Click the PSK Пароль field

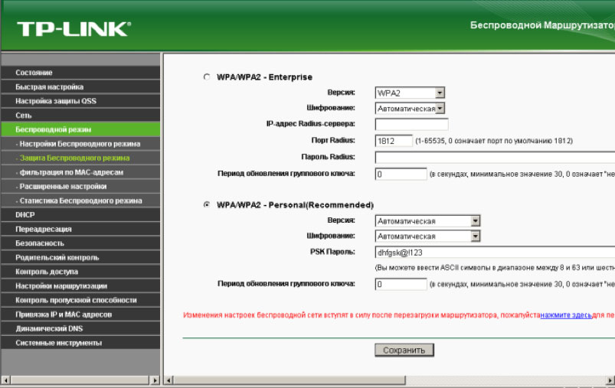(x=495, y=253)
